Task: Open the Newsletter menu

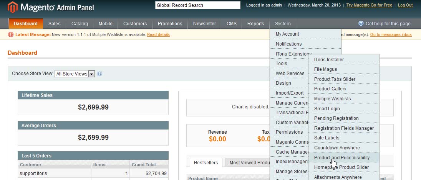Action: pyautogui.click(x=204, y=24)
